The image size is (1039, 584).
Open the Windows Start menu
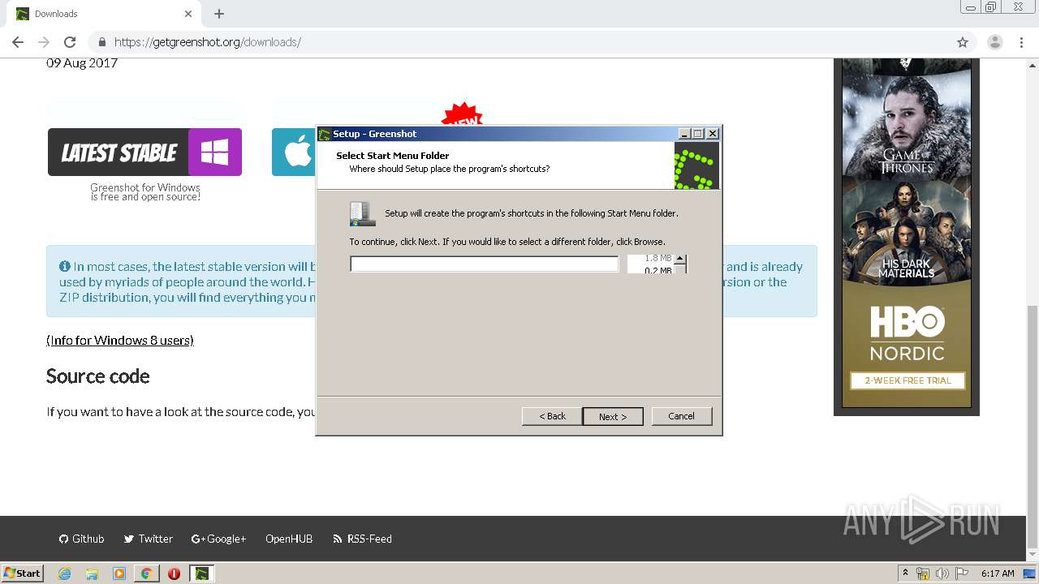pyautogui.click(x=23, y=573)
